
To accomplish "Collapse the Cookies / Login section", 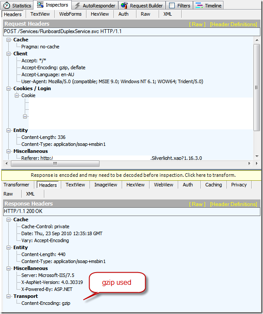I will tap(9, 88).
